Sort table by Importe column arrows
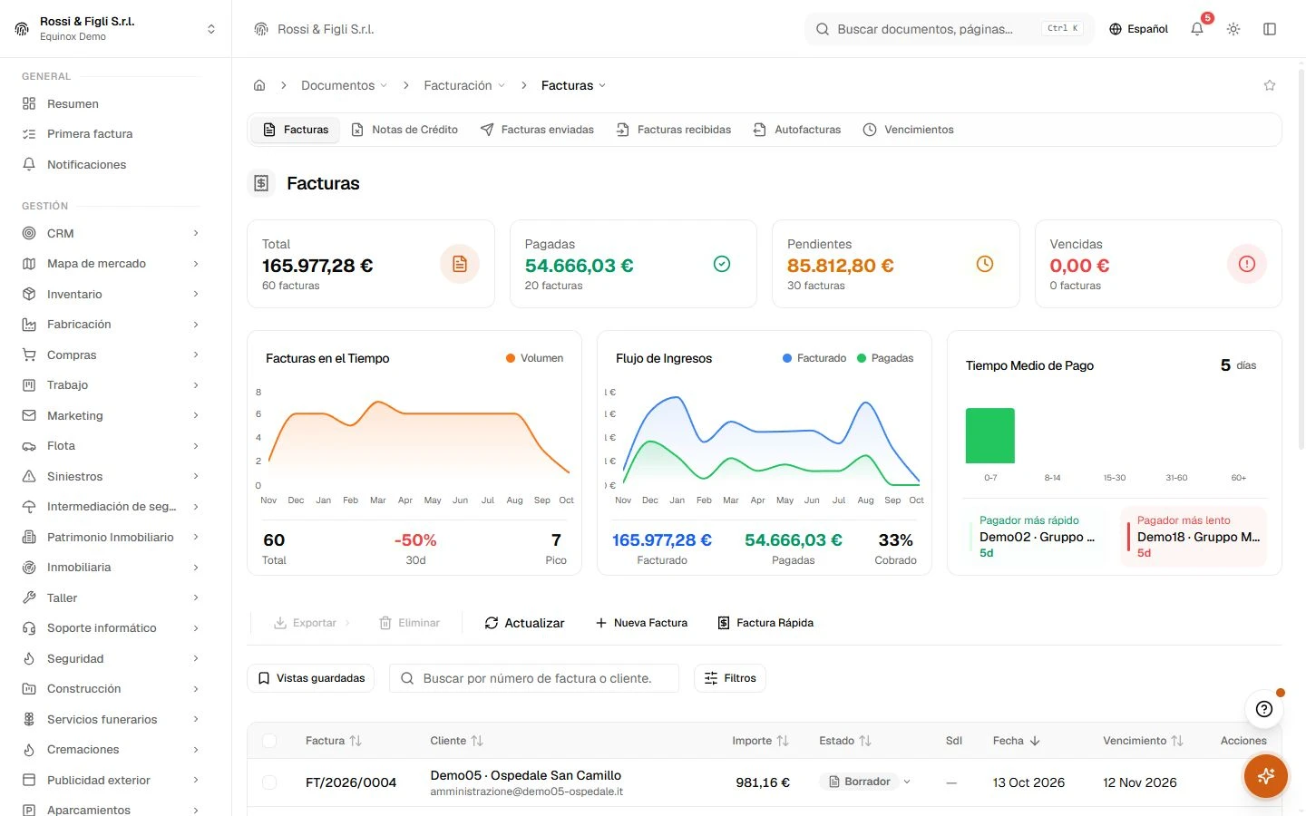 (783, 741)
